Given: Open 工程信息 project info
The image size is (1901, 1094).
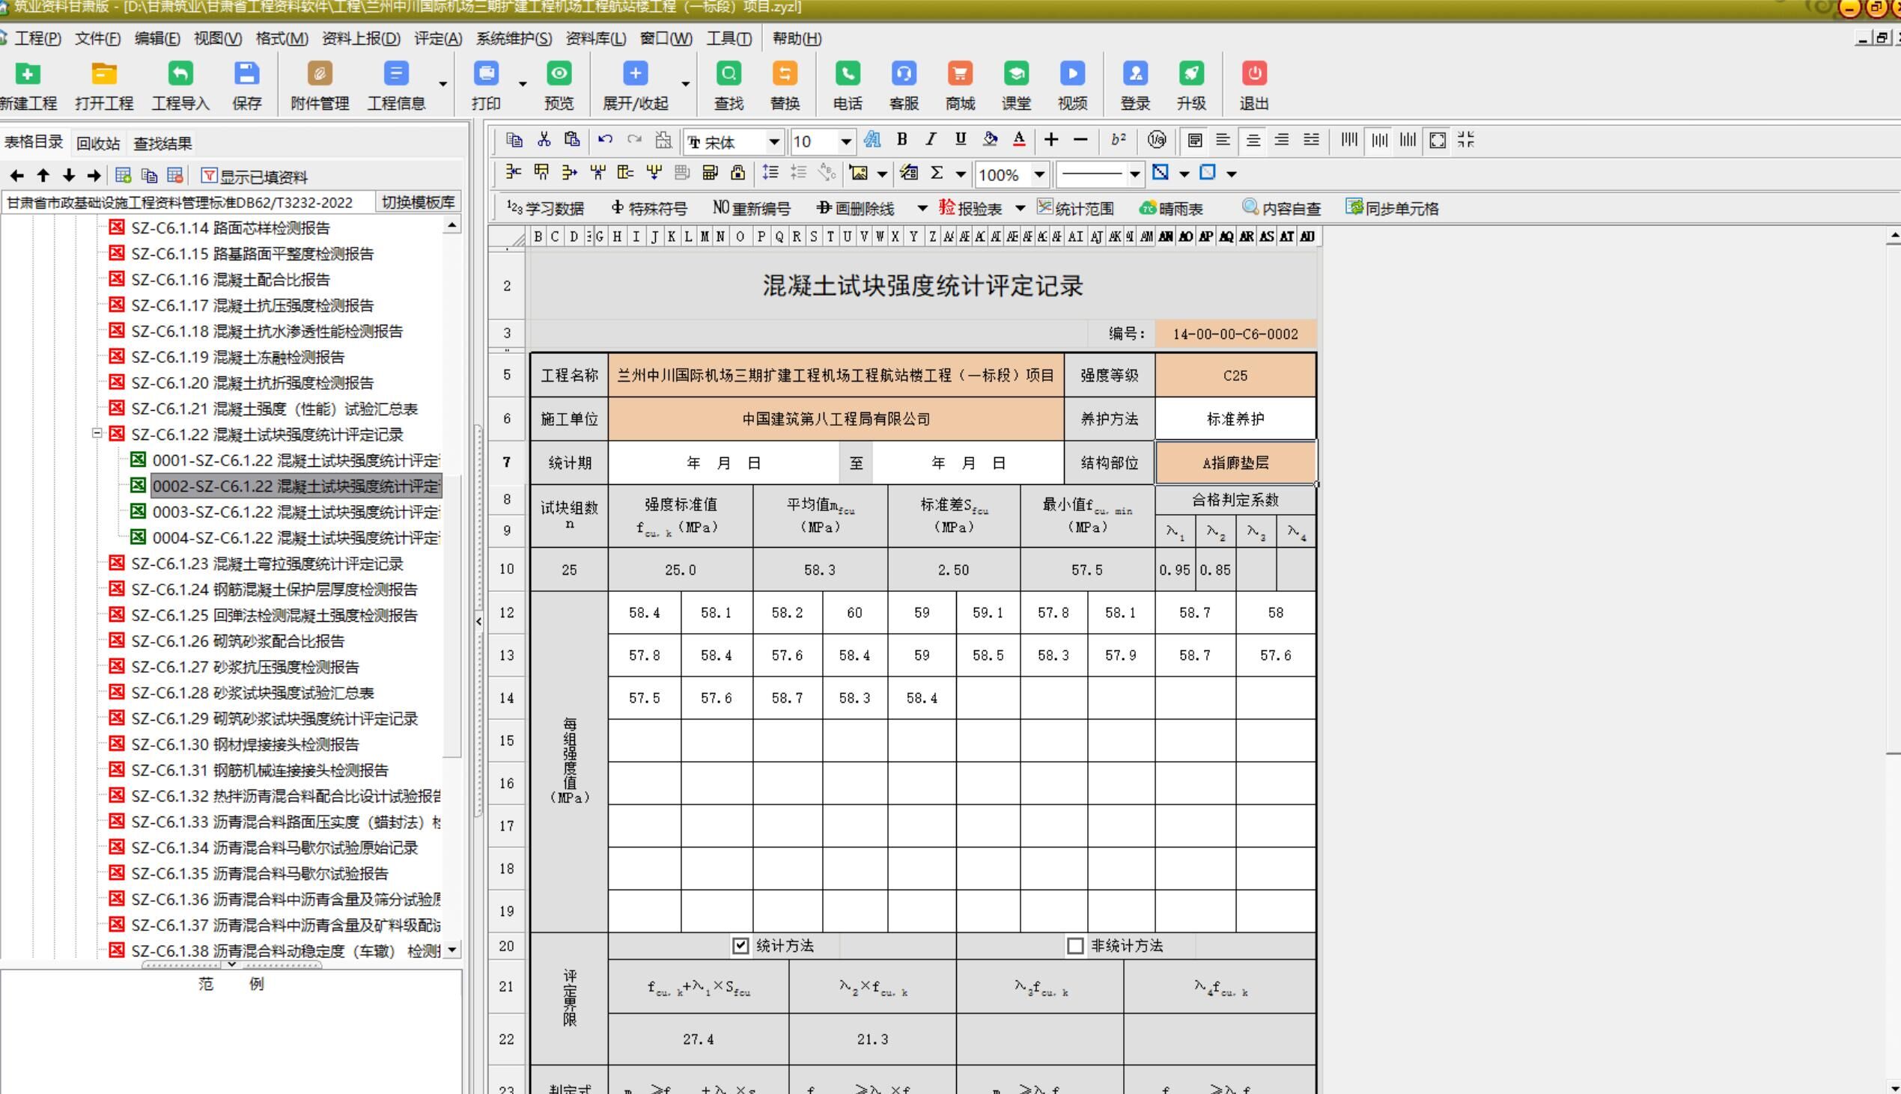Looking at the screenshot, I should (x=396, y=73).
